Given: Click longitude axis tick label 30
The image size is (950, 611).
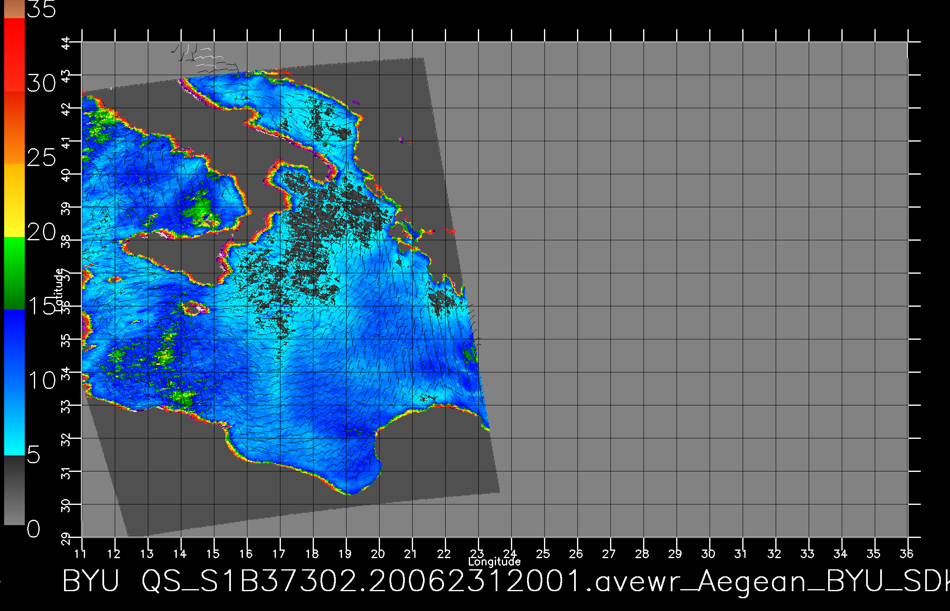Looking at the screenshot, I should tap(708, 553).
